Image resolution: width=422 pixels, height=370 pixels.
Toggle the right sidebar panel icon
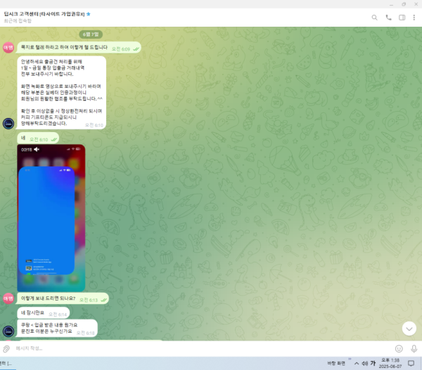(402, 18)
